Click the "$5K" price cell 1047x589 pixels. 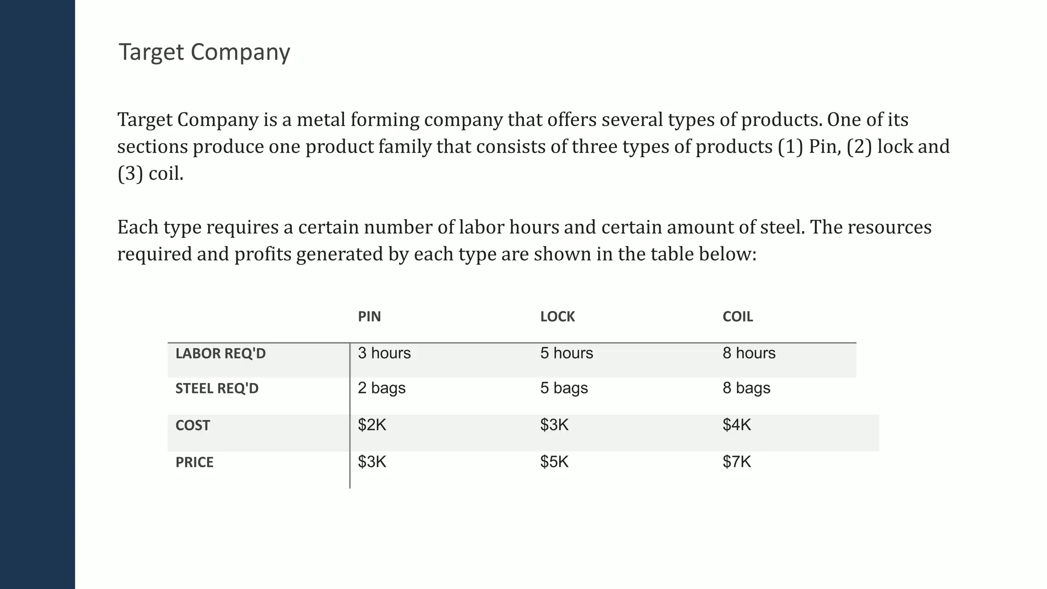(554, 462)
